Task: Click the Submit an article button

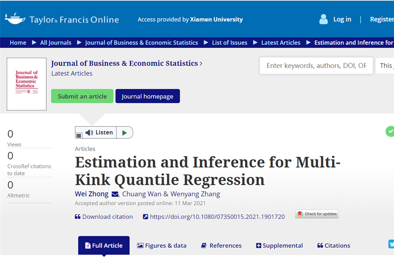Action: click(82, 96)
